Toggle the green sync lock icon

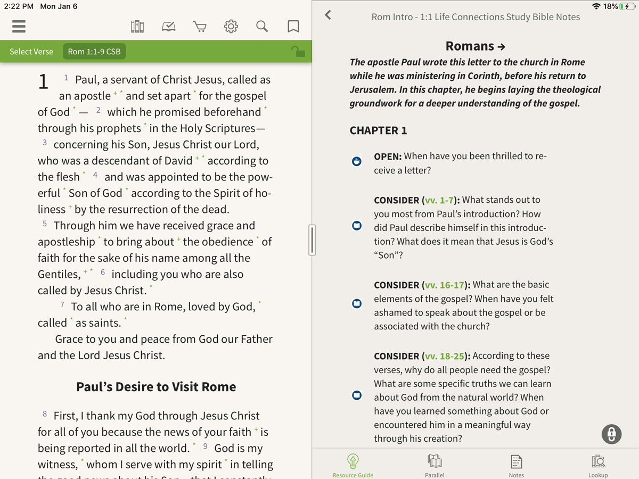[298, 51]
